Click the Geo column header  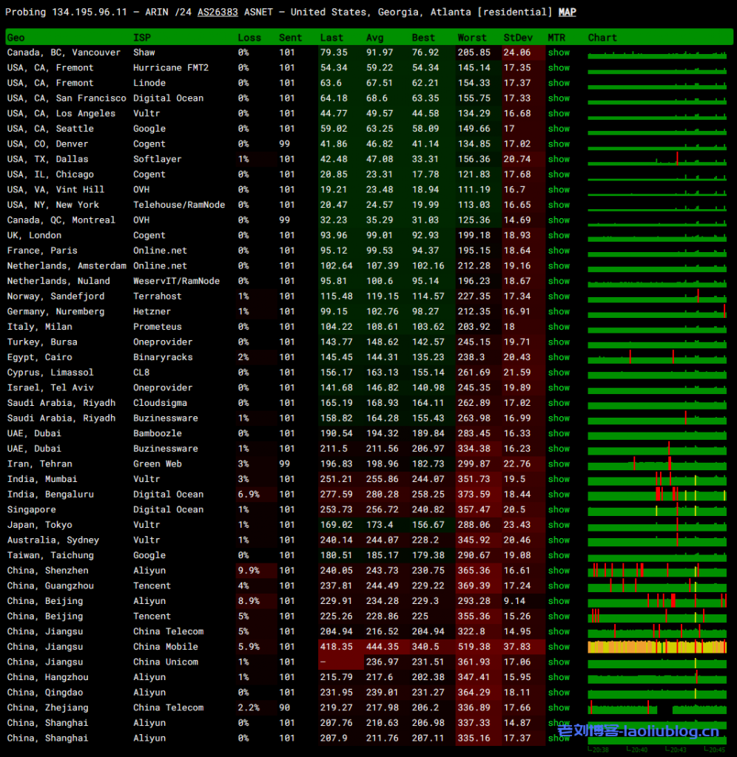pos(16,38)
